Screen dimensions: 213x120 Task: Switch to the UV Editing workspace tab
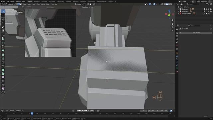tap(52, 1)
